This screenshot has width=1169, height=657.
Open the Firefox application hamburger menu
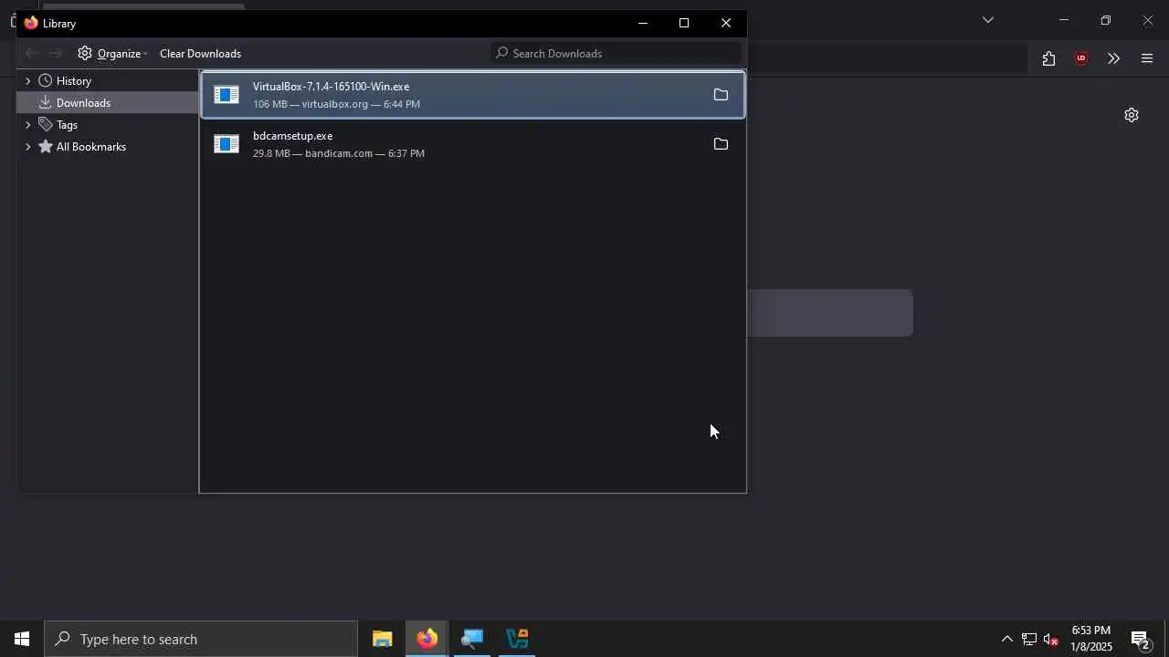coord(1147,58)
